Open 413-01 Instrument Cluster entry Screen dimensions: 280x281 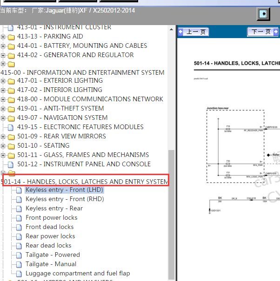64,27
